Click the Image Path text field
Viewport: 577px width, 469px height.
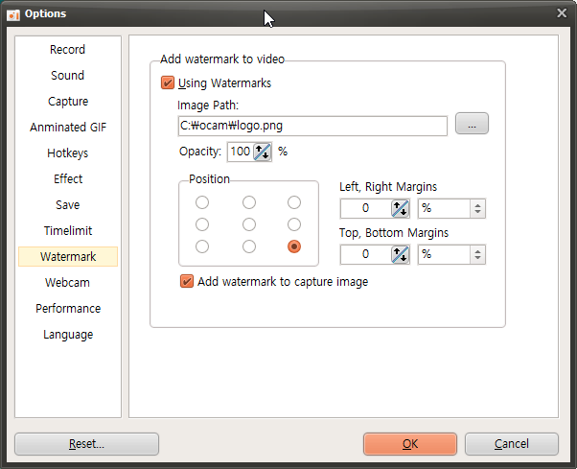click(x=312, y=126)
